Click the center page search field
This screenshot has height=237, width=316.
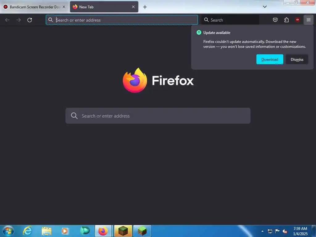tap(158, 116)
